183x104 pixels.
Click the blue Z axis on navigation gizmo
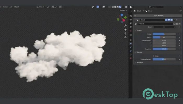pos(122,15)
